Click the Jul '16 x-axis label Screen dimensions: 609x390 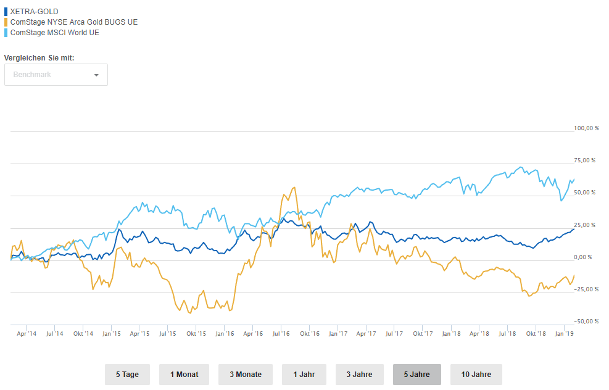[x=281, y=334]
